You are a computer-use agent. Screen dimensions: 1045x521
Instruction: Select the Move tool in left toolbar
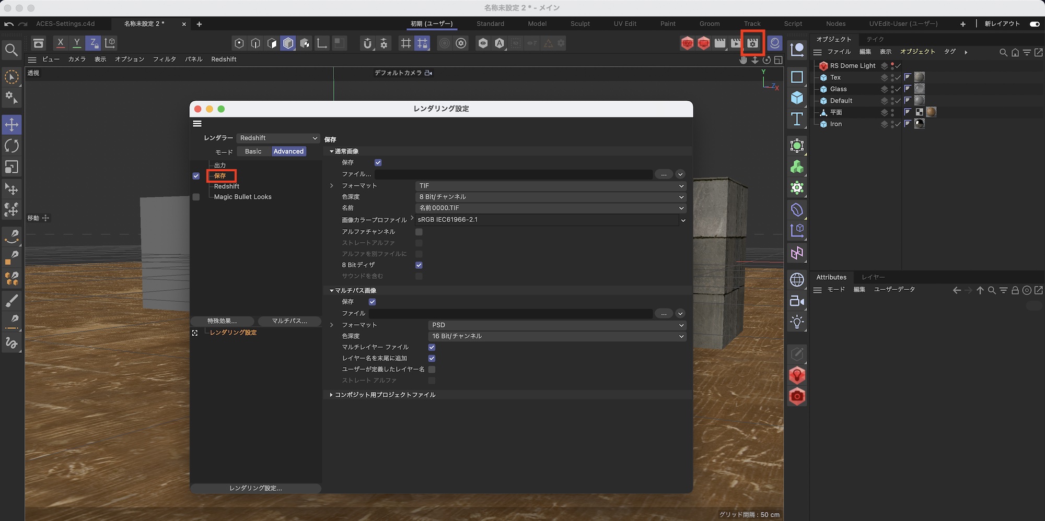(11, 125)
